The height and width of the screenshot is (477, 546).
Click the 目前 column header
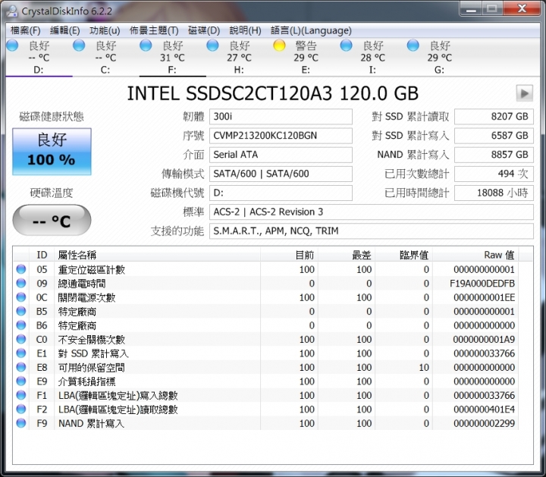click(289, 255)
